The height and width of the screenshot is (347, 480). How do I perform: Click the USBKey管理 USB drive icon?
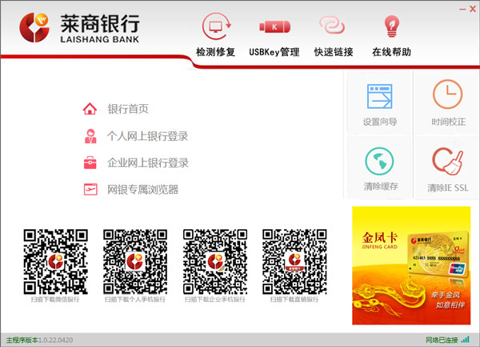[x=274, y=27]
